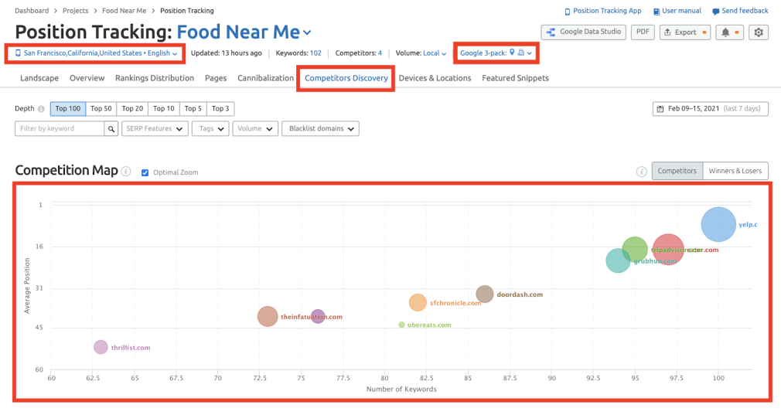Open the Landscape tab
781x415 pixels.
point(39,78)
